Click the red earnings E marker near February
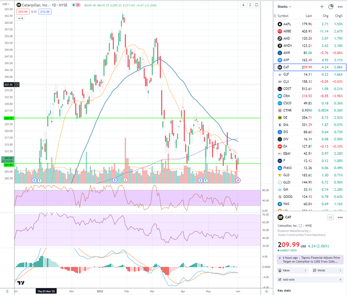347x295 pixels. click(x=125, y=181)
